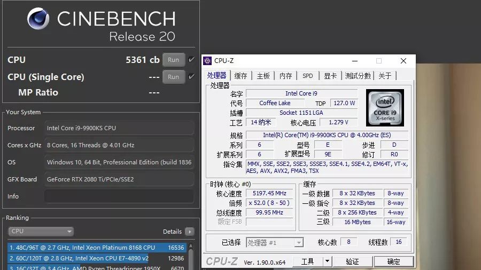Click the 扩展型号 value 9E
The image size is (481, 270).
click(x=328, y=154)
